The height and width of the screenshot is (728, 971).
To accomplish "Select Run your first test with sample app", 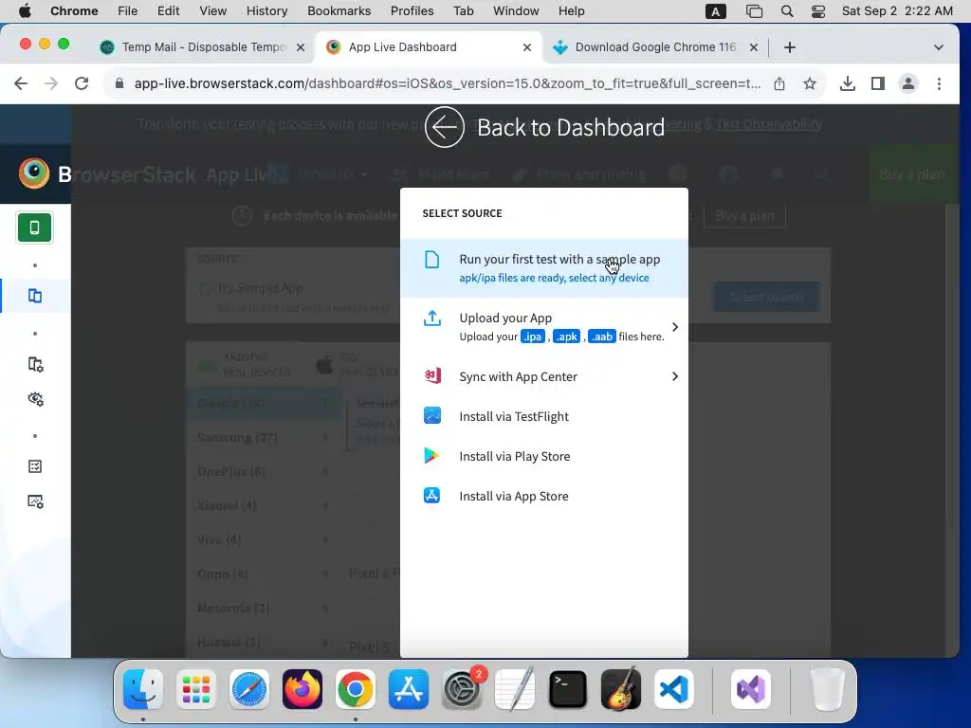I will click(543, 268).
